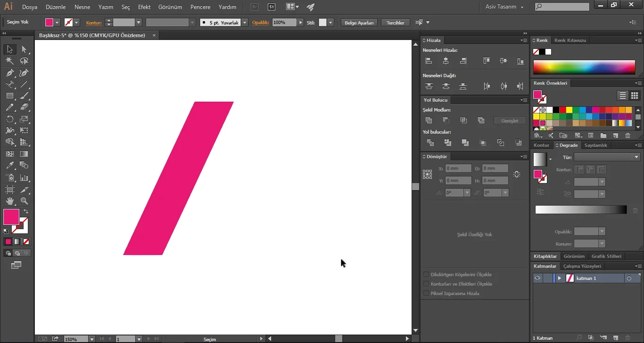Click the Belge Ayarları button
The width and height of the screenshot is (644, 343).
359,23
